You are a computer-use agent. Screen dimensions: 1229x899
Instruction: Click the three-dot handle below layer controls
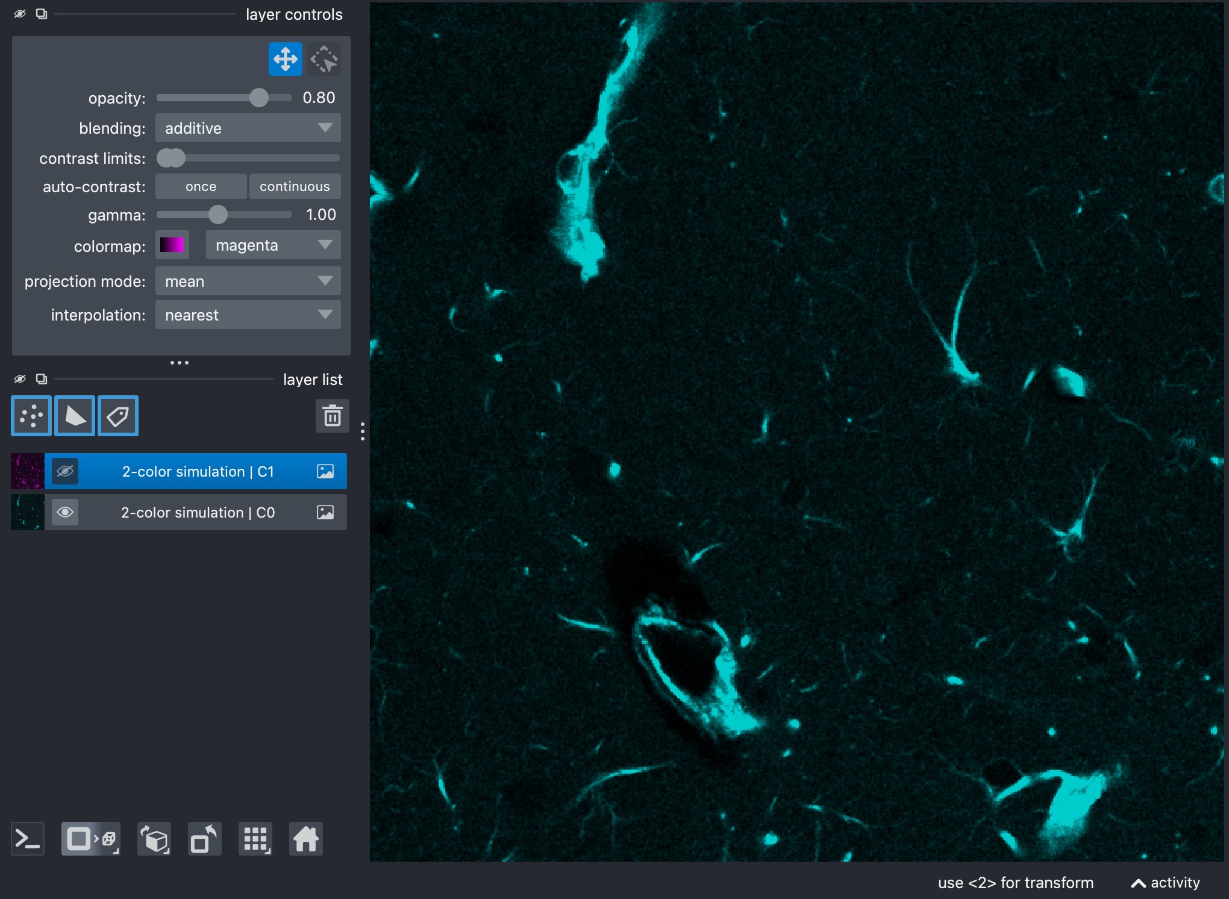(180, 363)
